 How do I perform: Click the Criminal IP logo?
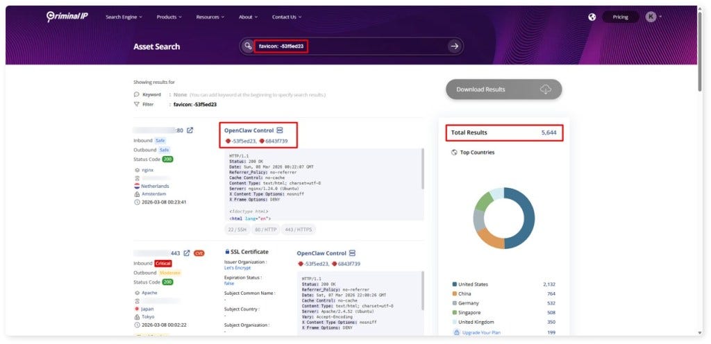[67, 17]
